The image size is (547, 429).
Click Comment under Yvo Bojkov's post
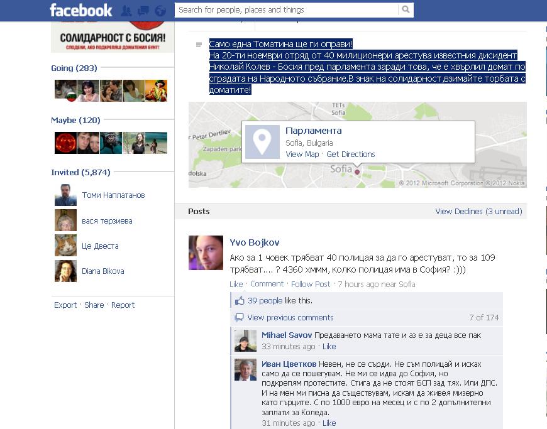pyautogui.click(x=267, y=284)
